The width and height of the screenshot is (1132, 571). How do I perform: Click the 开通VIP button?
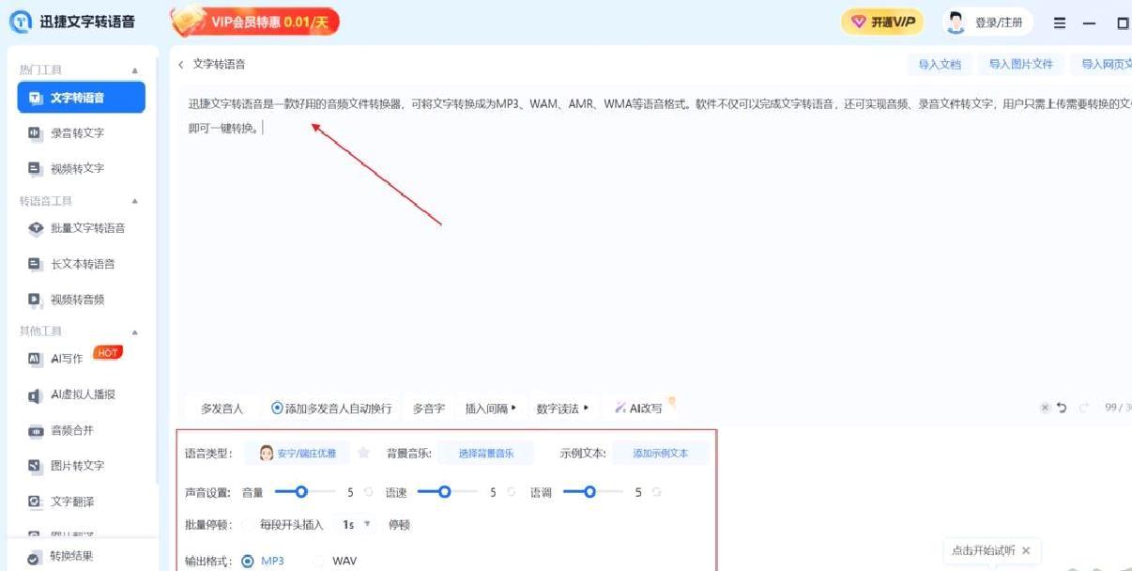click(x=882, y=23)
